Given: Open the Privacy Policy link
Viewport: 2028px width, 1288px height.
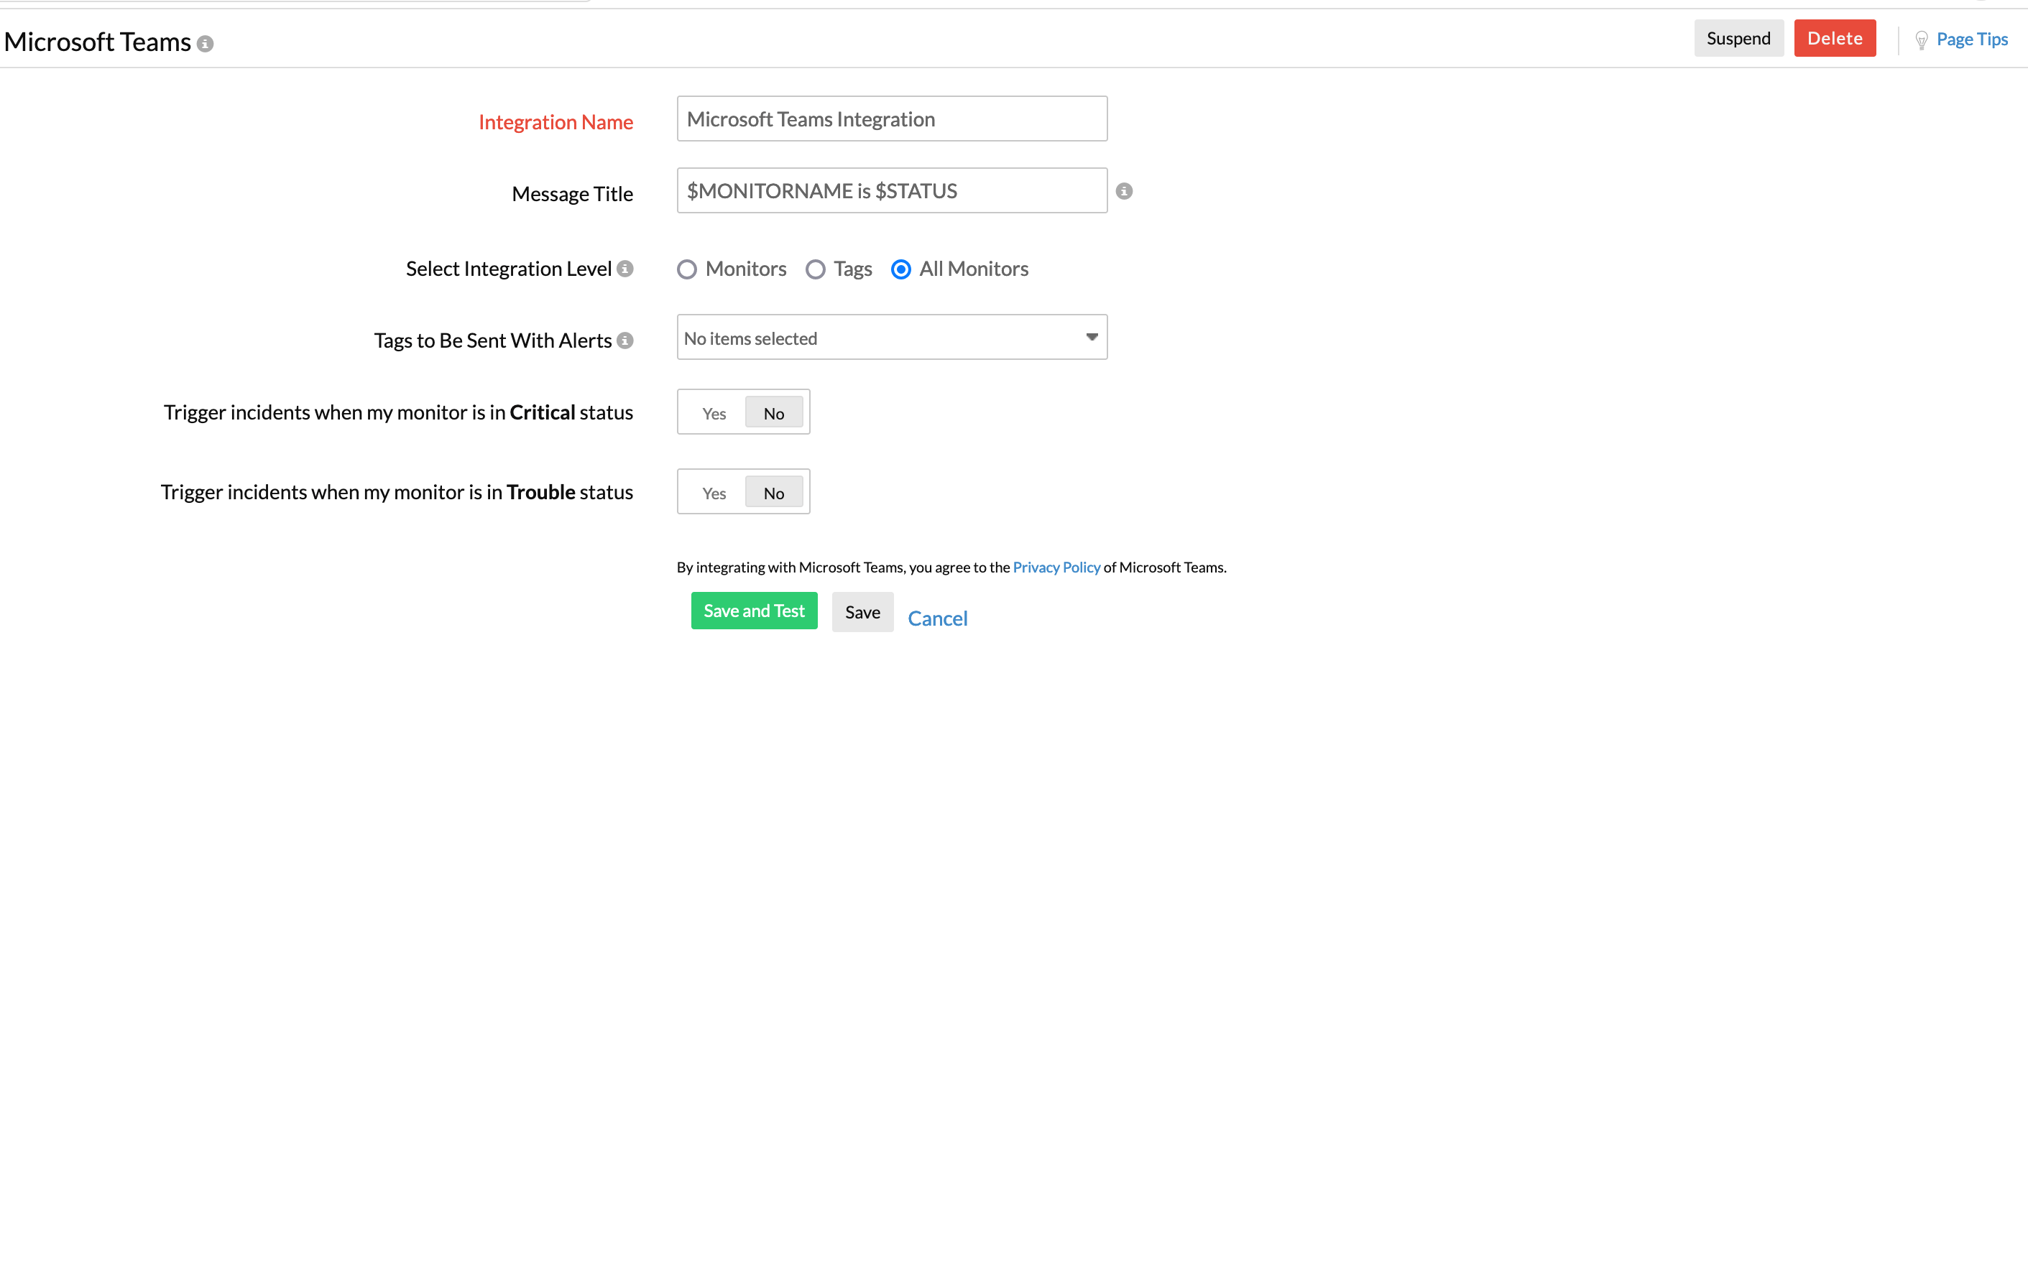Looking at the screenshot, I should click(1056, 567).
